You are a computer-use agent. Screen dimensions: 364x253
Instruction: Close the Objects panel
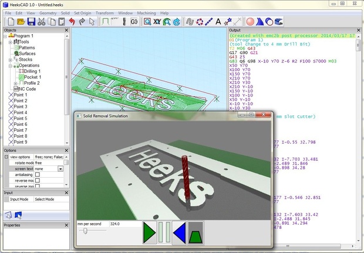[66, 30]
